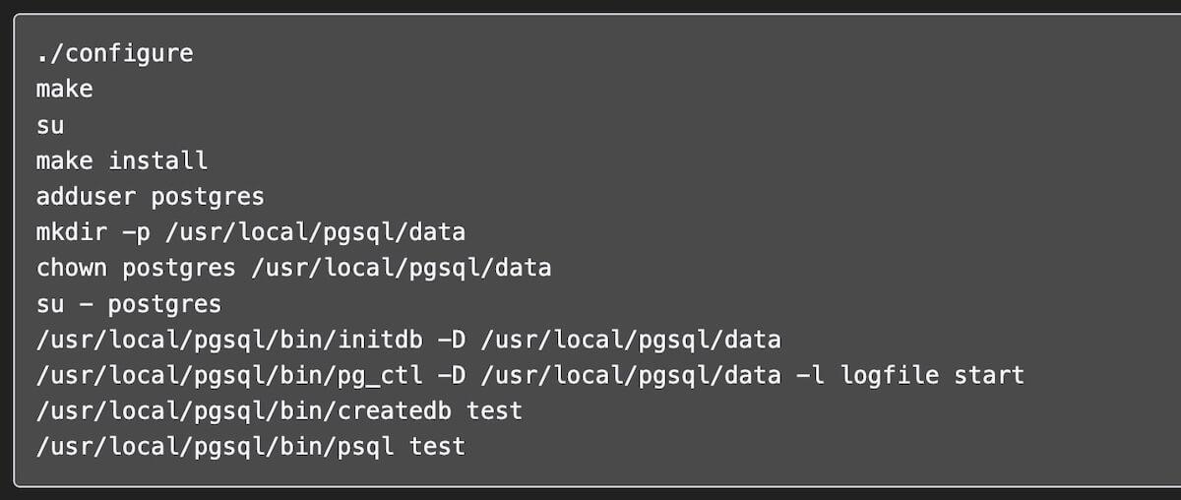The width and height of the screenshot is (1181, 500).
Task: Click the "mkdir" command word
Action: point(72,232)
